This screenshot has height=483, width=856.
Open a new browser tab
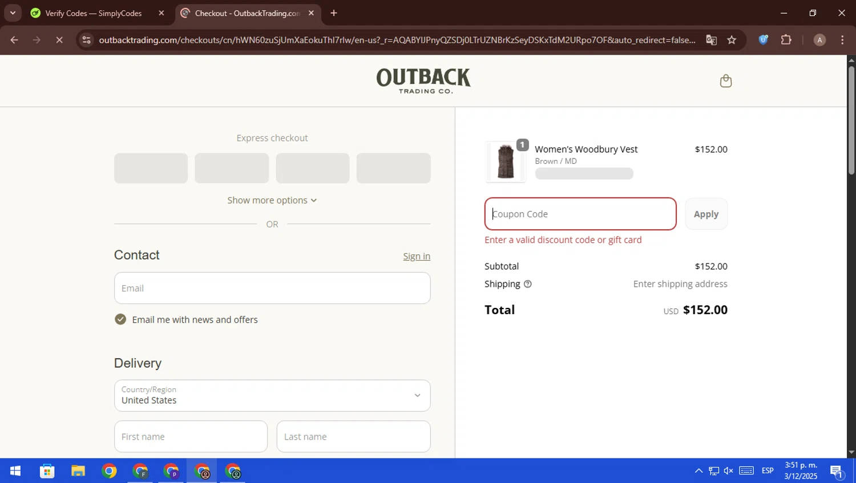pos(334,13)
